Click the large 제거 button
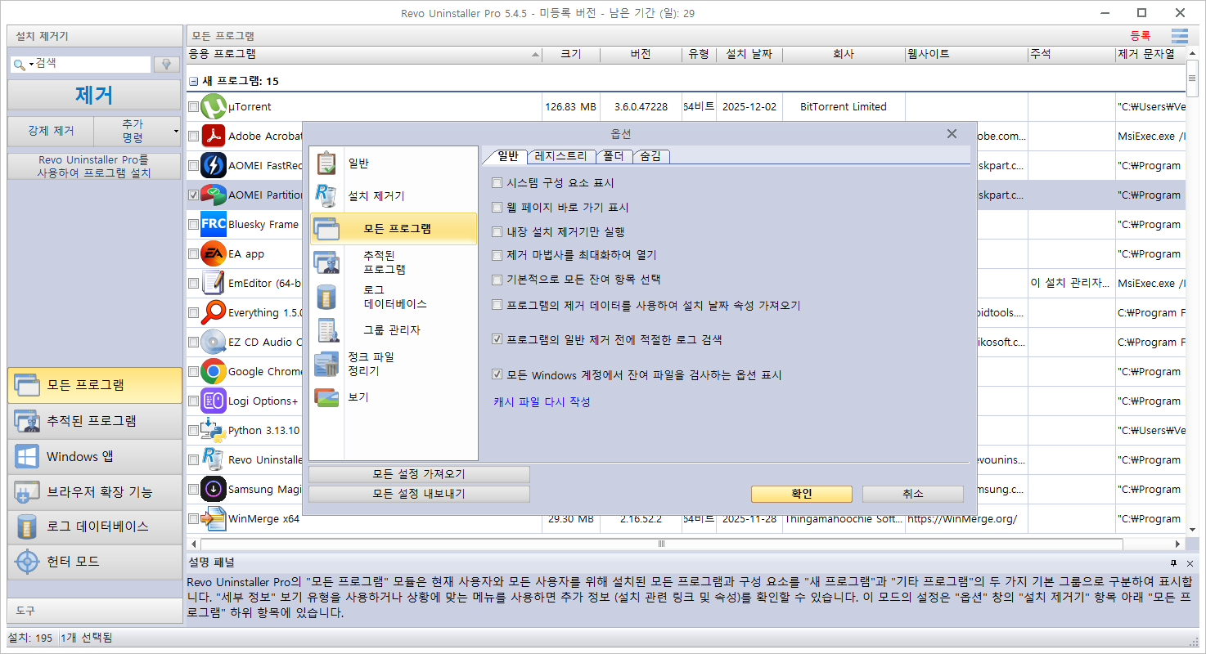This screenshot has width=1206, height=654. click(x=94, y=95)
